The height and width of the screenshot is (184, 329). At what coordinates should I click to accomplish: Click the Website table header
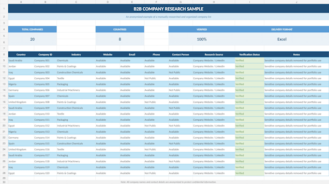click(x=107, y=55)
